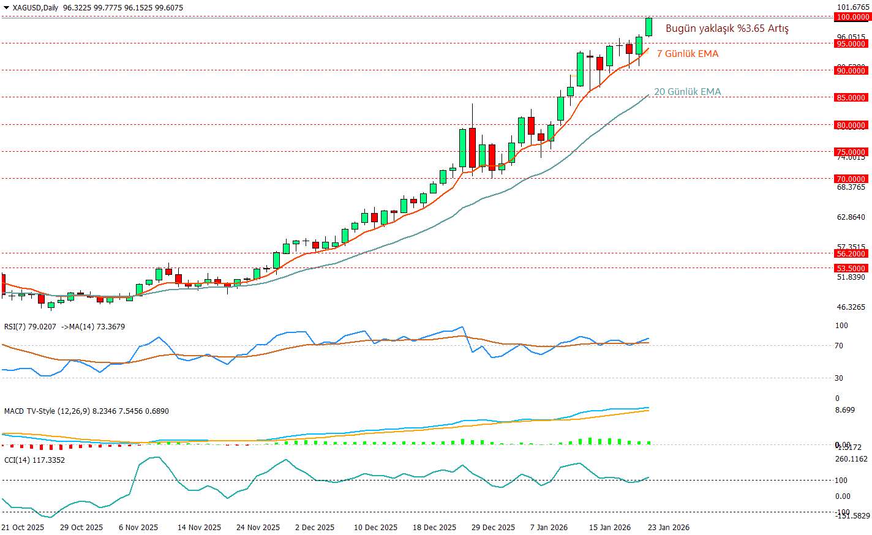Click the 2 Dec 2025 date on the time axis
Viewport: 872px width, 535px height.
(x=315, y=528)
